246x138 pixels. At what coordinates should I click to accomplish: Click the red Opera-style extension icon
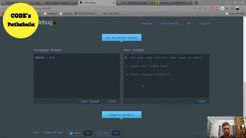212,8
